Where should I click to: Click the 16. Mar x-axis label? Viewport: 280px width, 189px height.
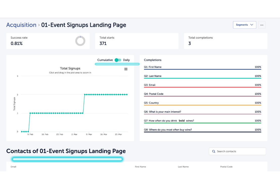click(104, 134)
